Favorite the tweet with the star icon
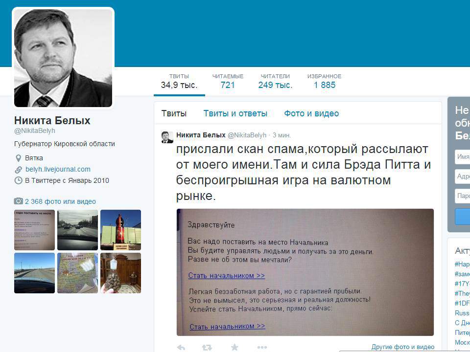Image resolution: width=470 pixels, height=352 pixels. click(235, 347)
